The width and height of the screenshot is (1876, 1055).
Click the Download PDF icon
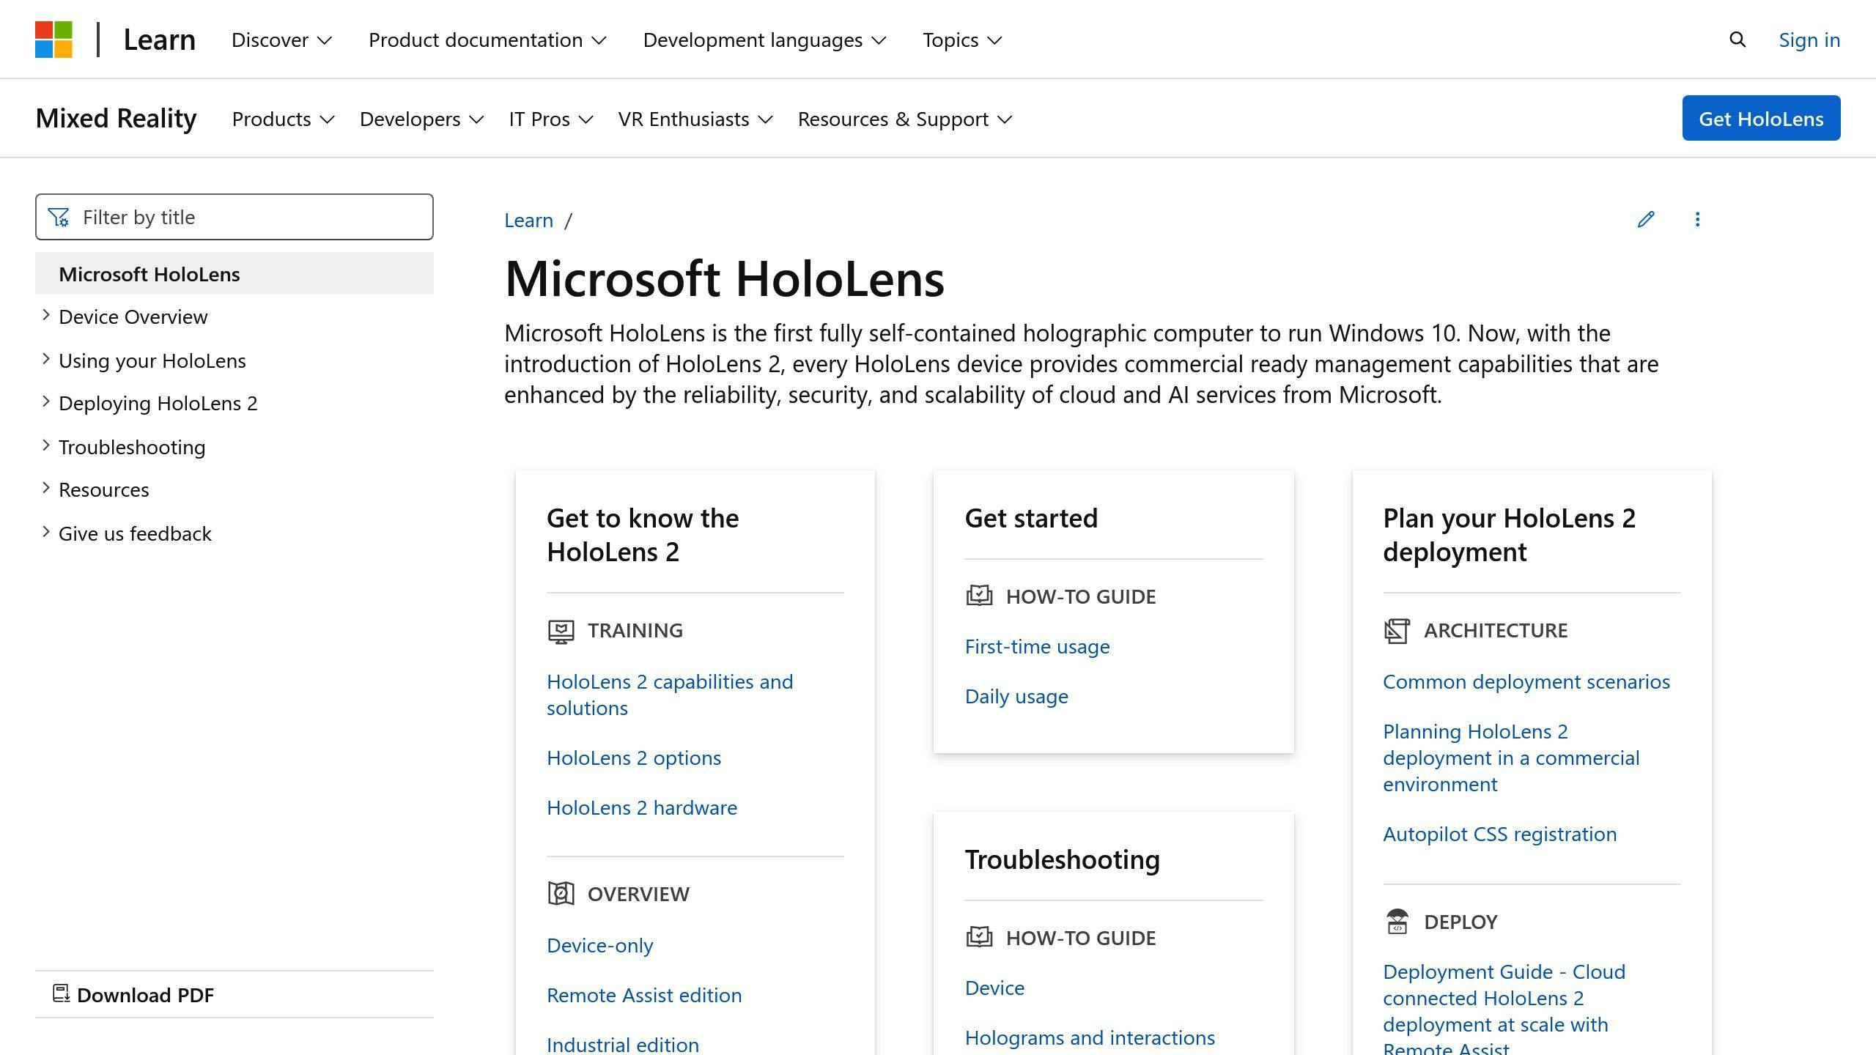click(61, 993)
